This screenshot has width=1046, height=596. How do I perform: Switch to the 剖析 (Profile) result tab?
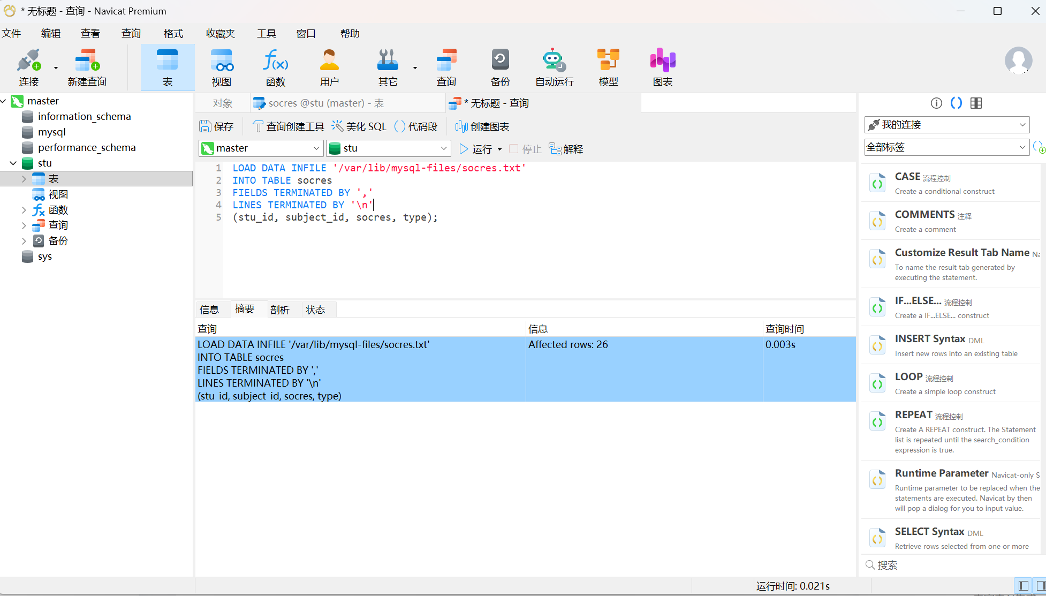tap(279, 310)
